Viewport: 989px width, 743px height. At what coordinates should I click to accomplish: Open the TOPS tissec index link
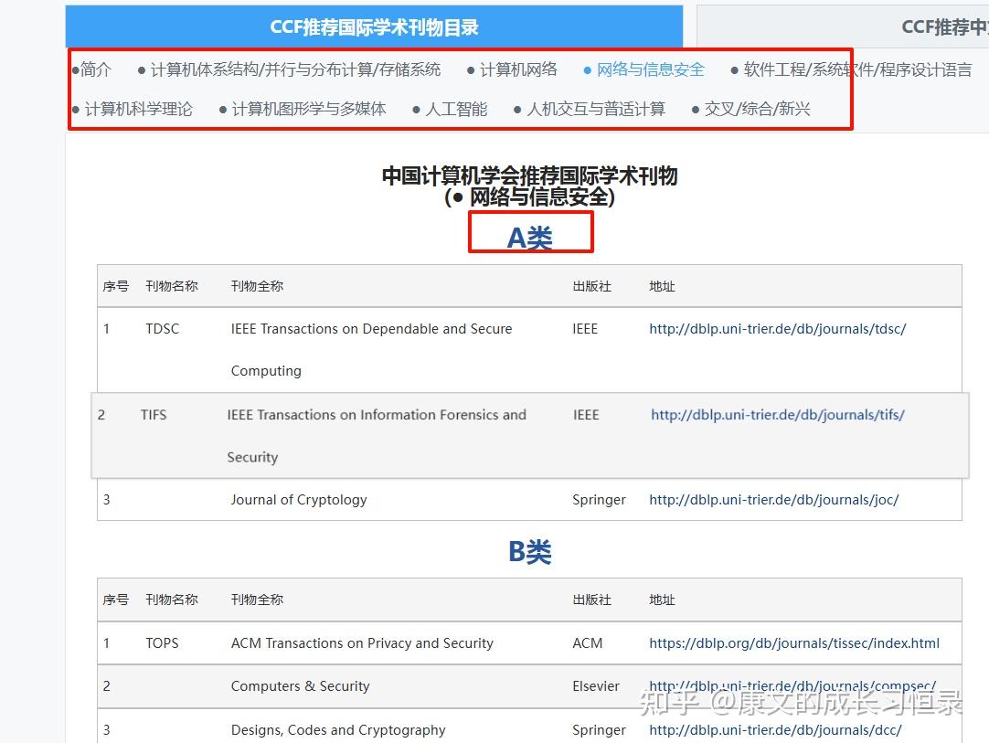tap(795, 642)
